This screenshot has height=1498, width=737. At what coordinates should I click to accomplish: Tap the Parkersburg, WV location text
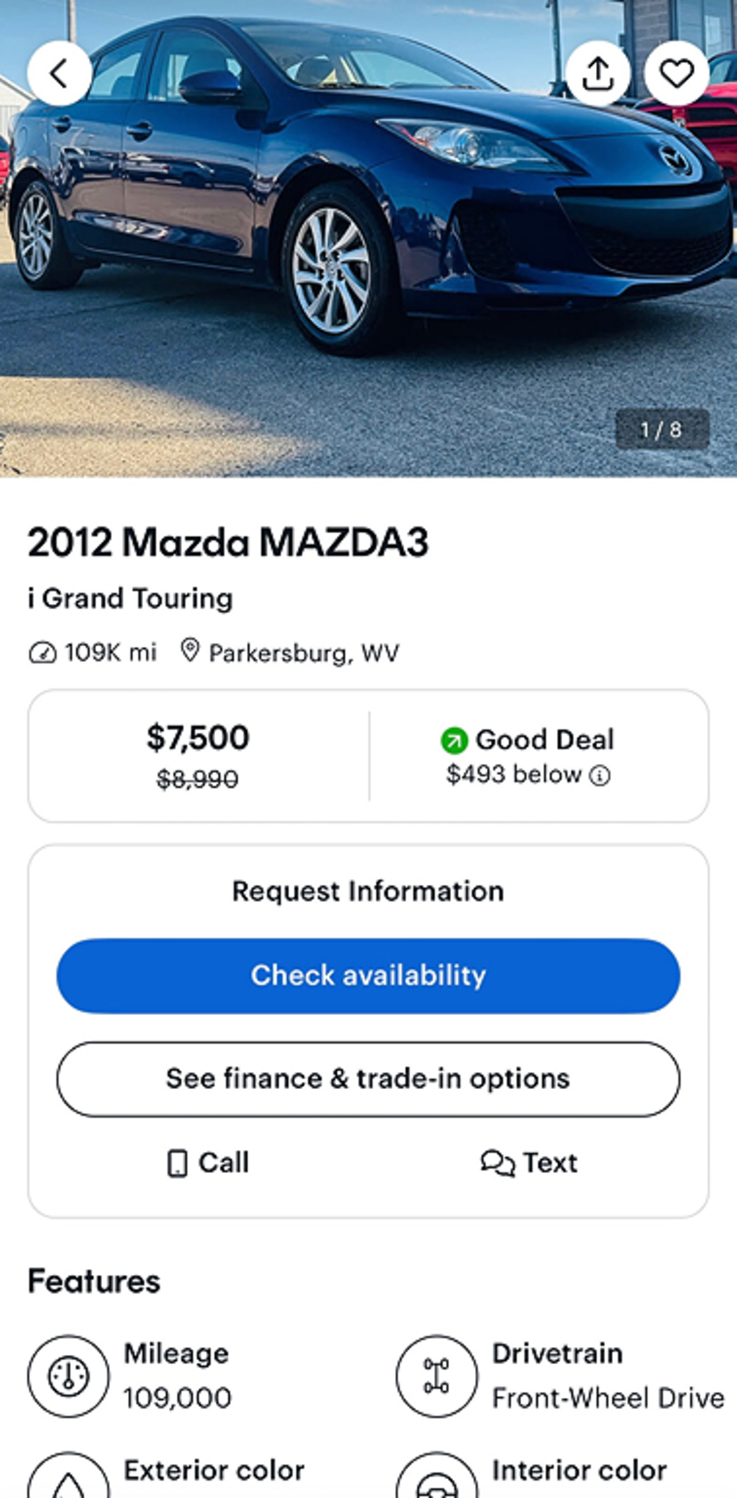pyautogui.click(x=304, y=653)
